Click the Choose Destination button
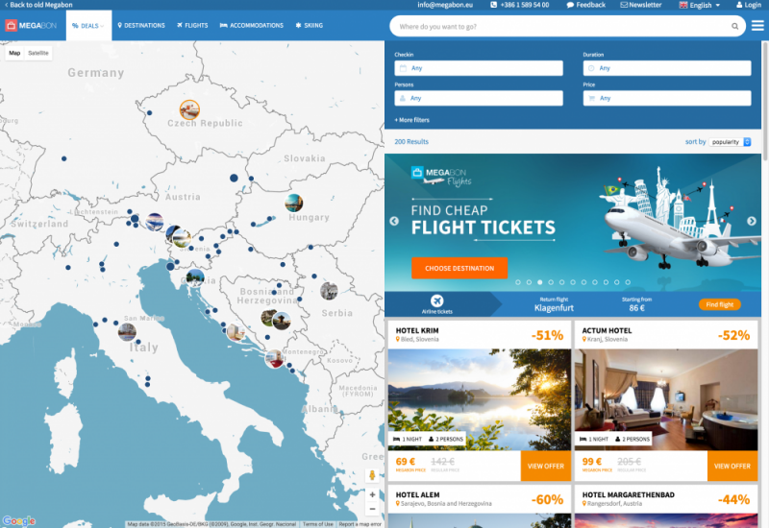 (x=459, y=269)
